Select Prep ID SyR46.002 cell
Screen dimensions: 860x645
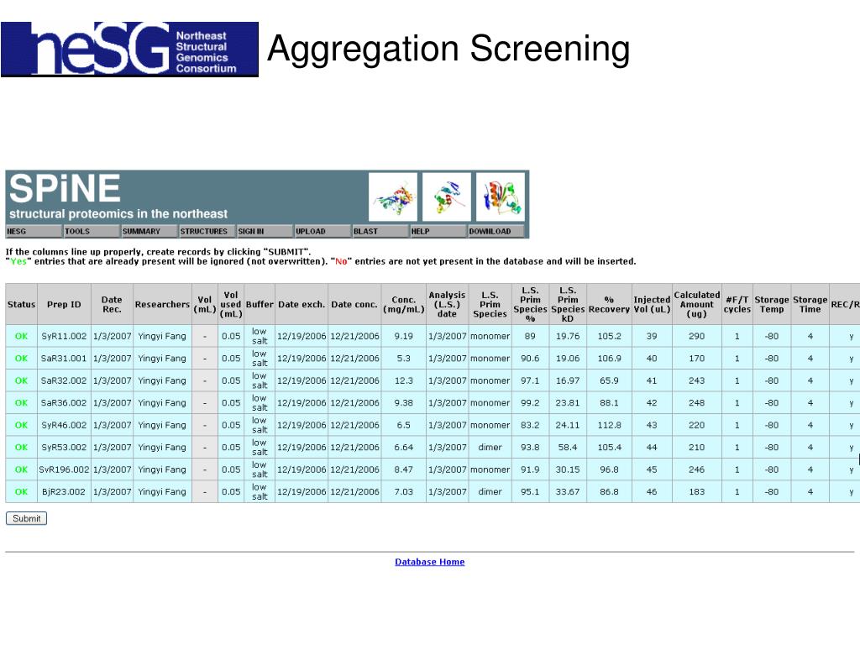(x=64, y=425)
